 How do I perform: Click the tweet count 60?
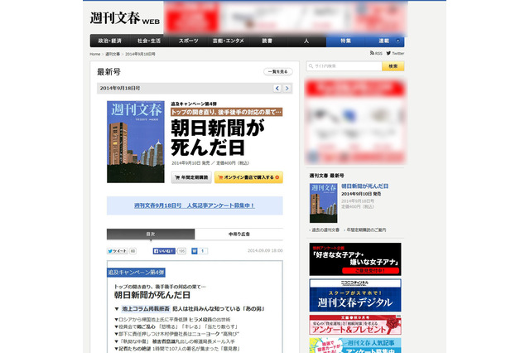tap(132, 251)
